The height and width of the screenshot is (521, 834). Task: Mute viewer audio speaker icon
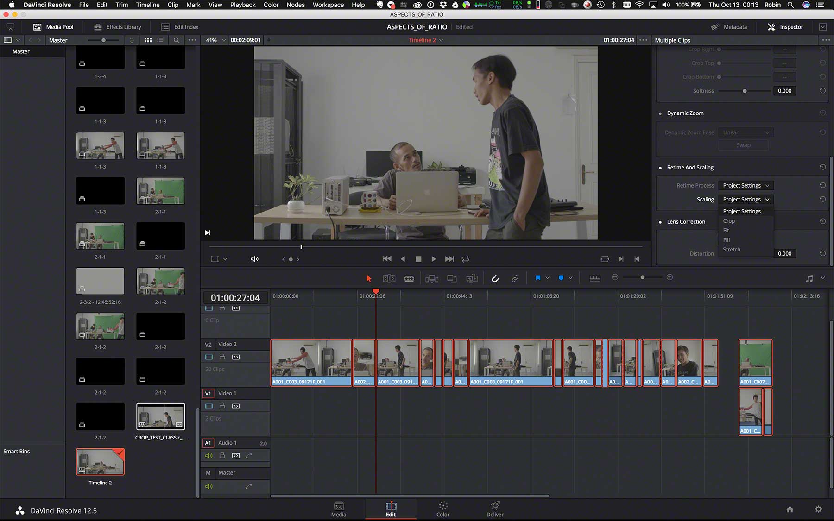point(254,259)
